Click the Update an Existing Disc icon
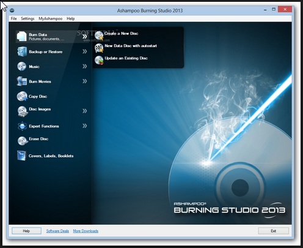This screenshot has height=248, width=303. click(99, 61)
